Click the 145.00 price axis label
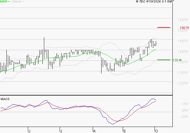 coord(183,41)
